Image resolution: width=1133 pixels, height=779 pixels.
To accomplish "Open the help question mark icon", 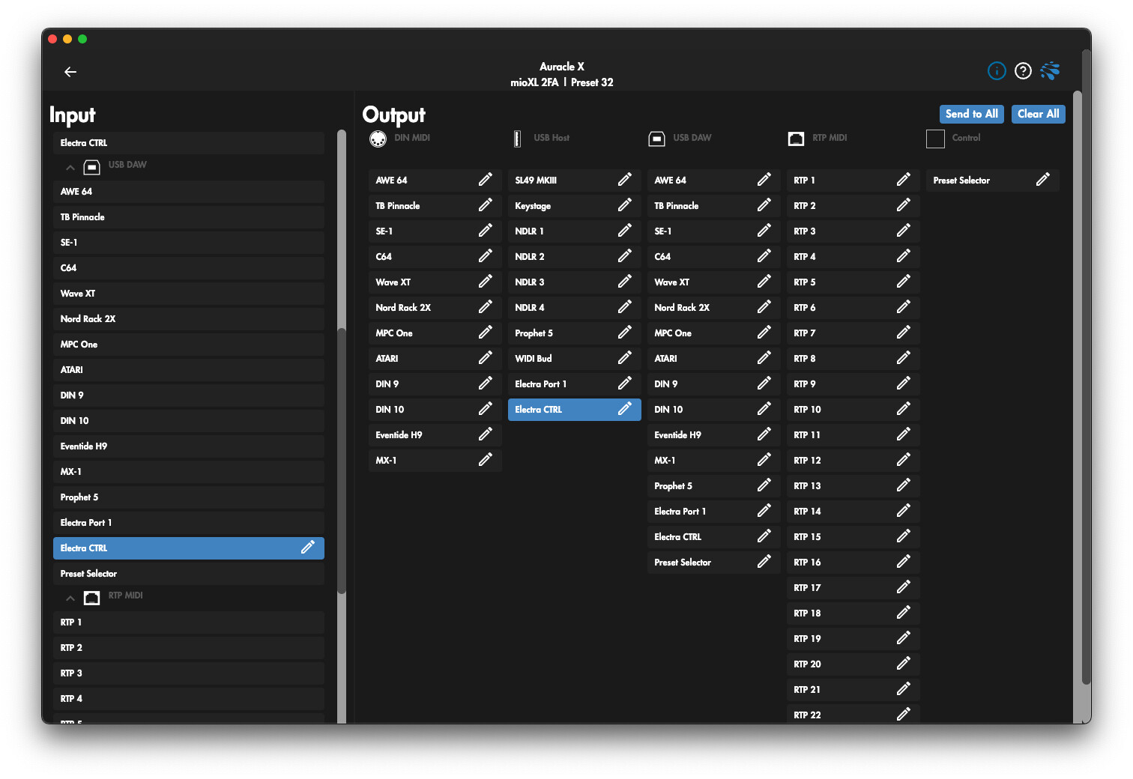I will click(1023, 70).
